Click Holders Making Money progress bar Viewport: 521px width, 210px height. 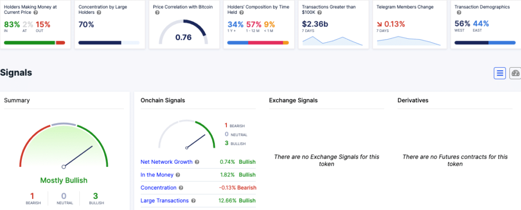(x=34, y=43)
